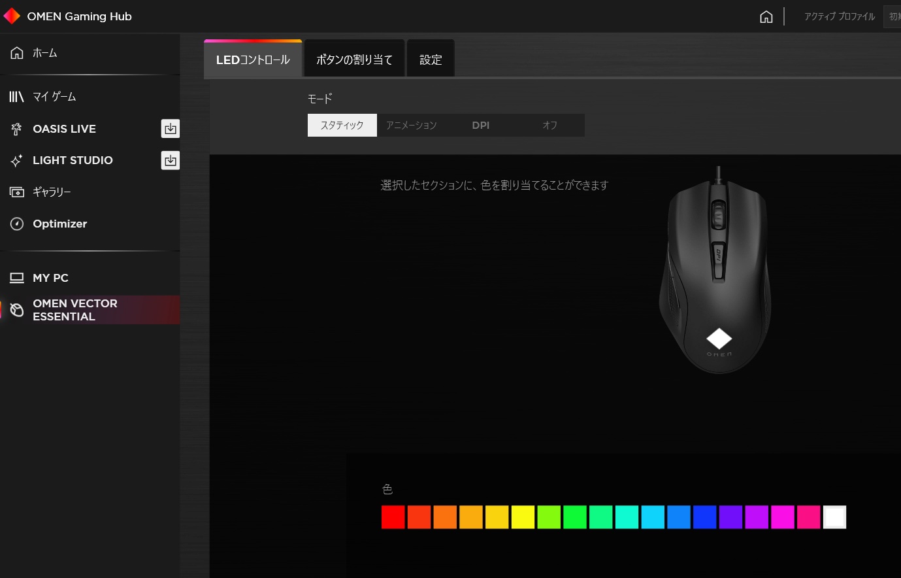This screenshot has width=901, height=578.
Task: Pick the pure green color swatch
Action: (575, 517)
